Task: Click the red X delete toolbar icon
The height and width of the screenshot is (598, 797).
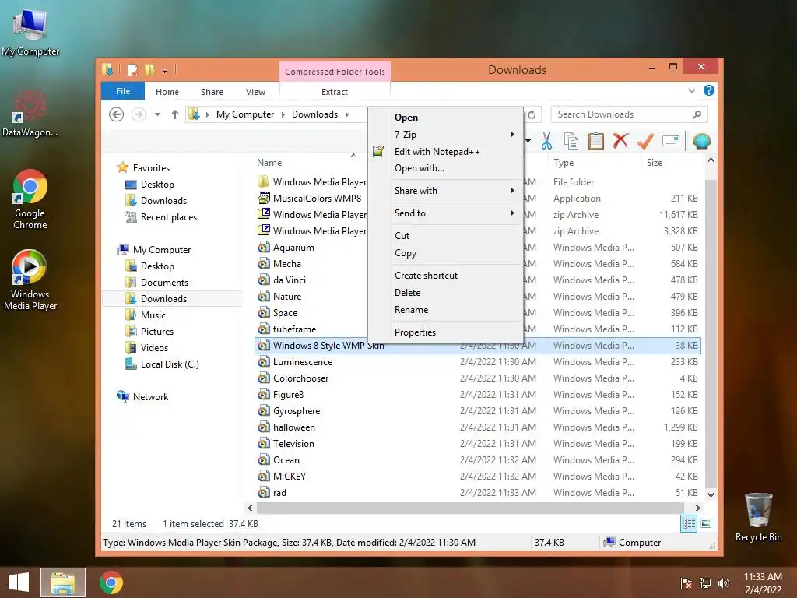Action: (620, 140)
